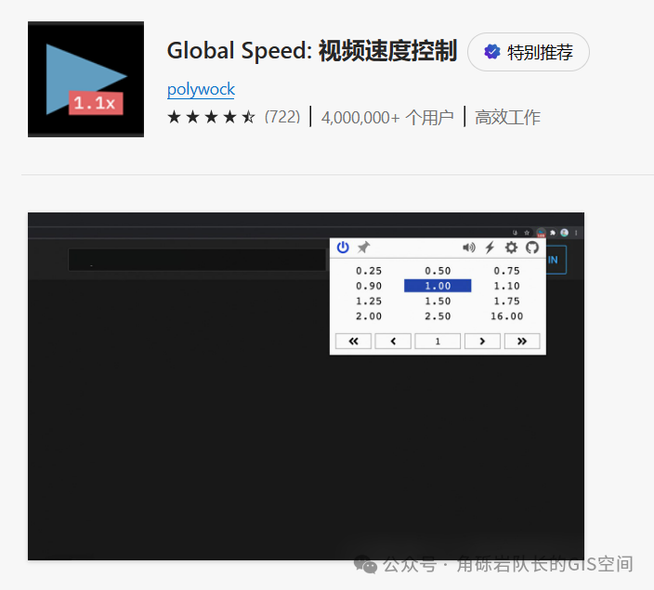654x590 pixels.
Task: Click the single left arrow button
Action: tap(393, 341)
